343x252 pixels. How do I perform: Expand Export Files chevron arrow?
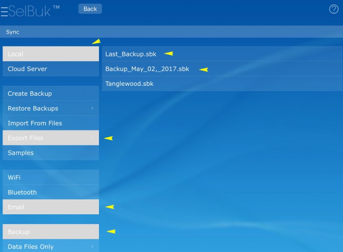coord(92,138)
